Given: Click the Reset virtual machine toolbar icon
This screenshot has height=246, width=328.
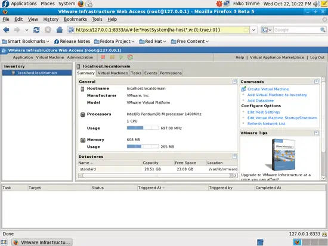Looking at the screenshot, I should point(130,57).
